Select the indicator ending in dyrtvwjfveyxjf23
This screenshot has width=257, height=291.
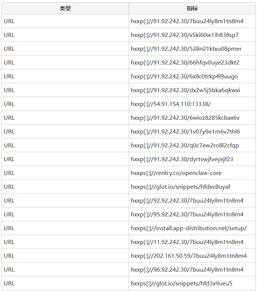pyautogui.click(x=182, y=159)
